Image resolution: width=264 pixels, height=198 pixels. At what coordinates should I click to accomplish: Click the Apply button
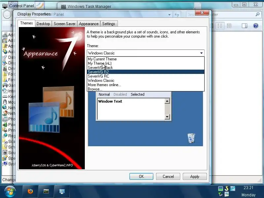pyautogui.click(x=195, y=177)
